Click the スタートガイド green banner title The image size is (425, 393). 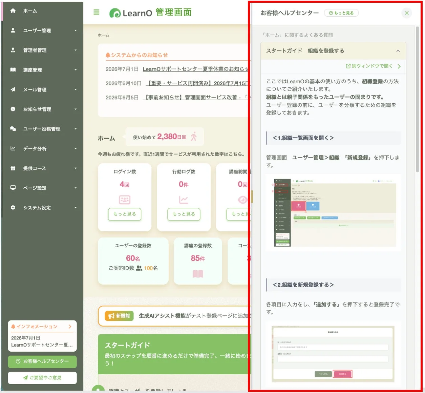tap(127, 345)
